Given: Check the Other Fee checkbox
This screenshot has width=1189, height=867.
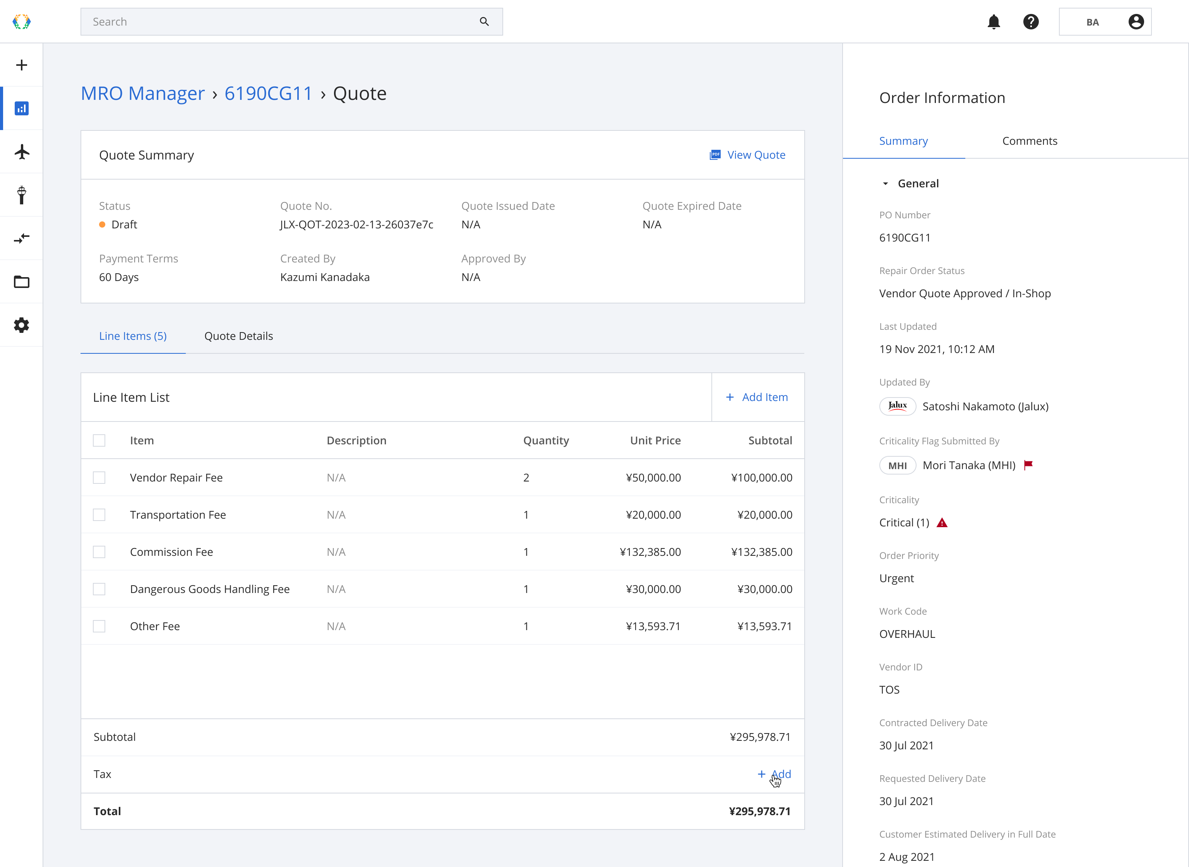Looking at the screenshot, I should pyautogui.click(x=99, y=626).
